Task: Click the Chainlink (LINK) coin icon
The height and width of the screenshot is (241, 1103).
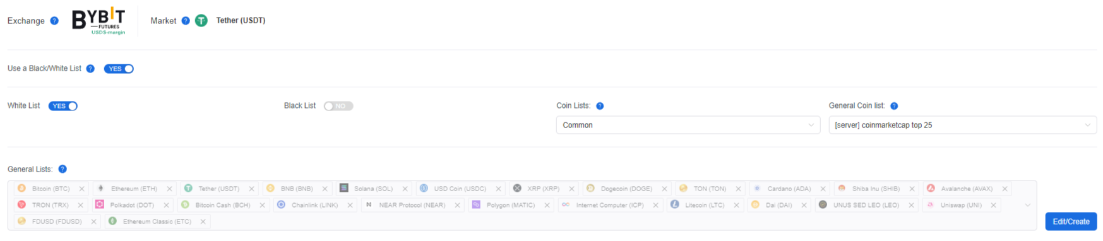Action: pyautogui.click(x=281, y=204)
